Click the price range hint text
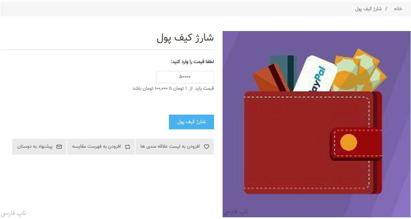Viewport: 411px width, 219px height. click(173, 88)
